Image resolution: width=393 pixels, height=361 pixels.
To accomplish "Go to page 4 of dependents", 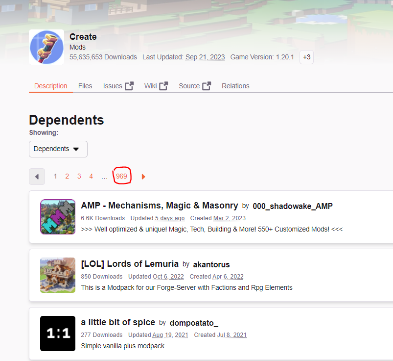I will 91,176.
